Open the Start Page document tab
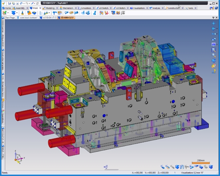The height and width of the screenshot is (176, 220). coord(10,18)
